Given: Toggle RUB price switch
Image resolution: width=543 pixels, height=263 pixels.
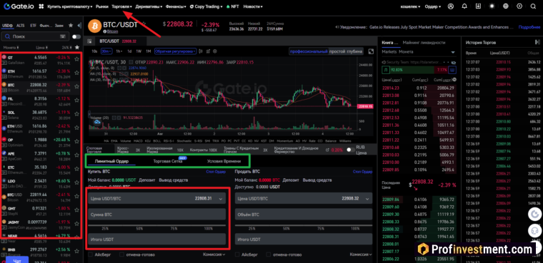Looking at the screenshot, I should pyautogui.click(x=351, y=150).
